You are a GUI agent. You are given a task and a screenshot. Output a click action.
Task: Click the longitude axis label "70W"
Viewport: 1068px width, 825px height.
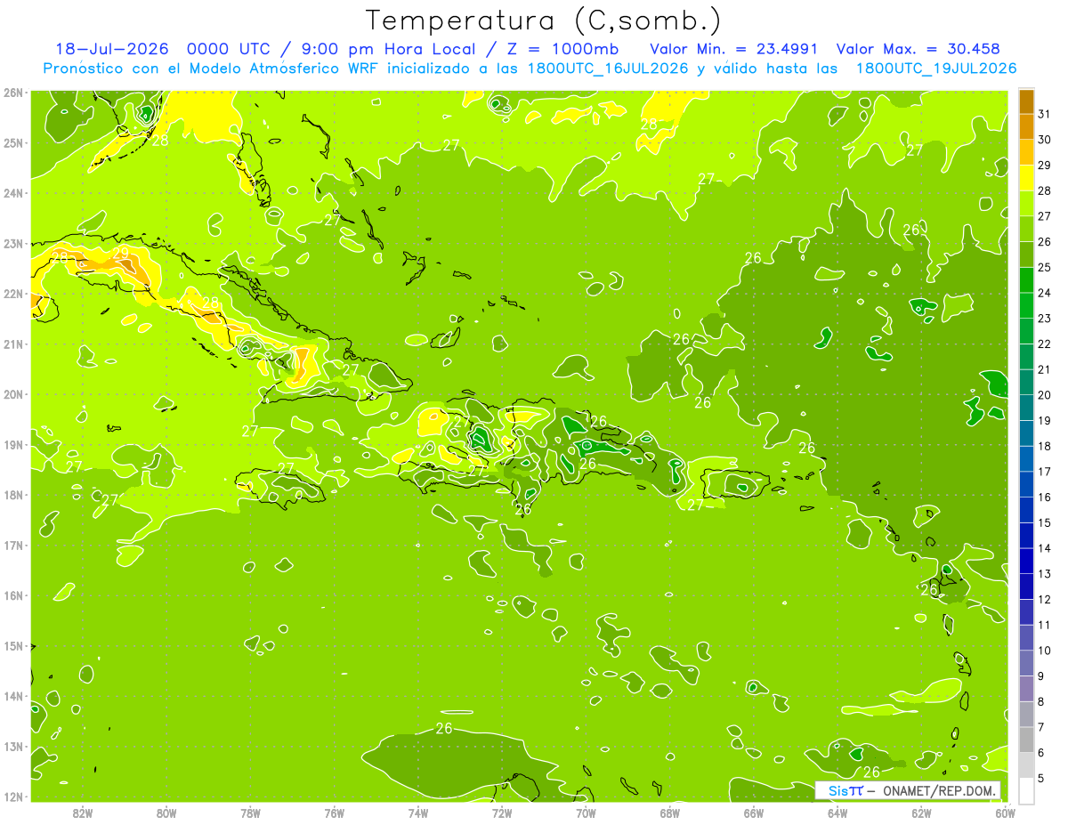click(586, 813)
